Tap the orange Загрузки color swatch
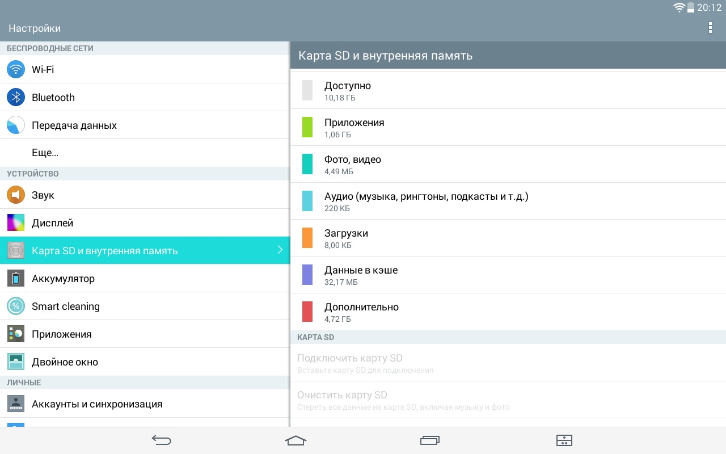The width and height of the screenshot is (726, 454). coord(307,238)
